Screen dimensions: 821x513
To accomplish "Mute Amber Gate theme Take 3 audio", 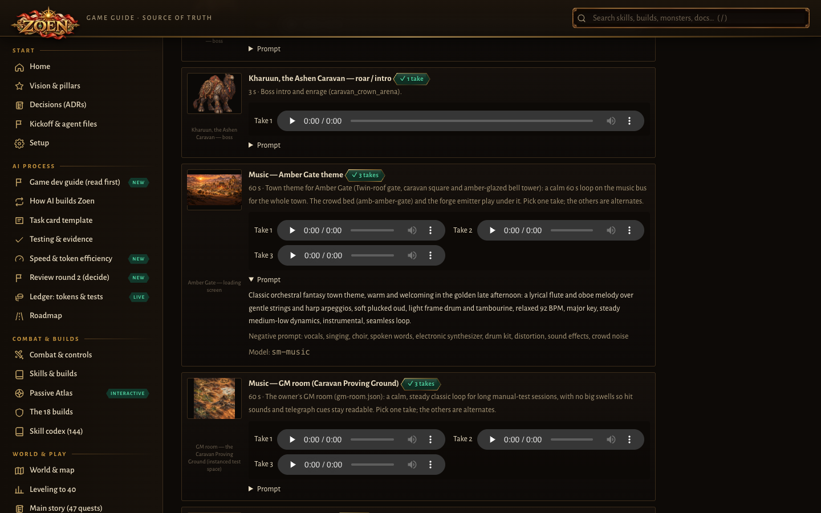I will (412, 255).
